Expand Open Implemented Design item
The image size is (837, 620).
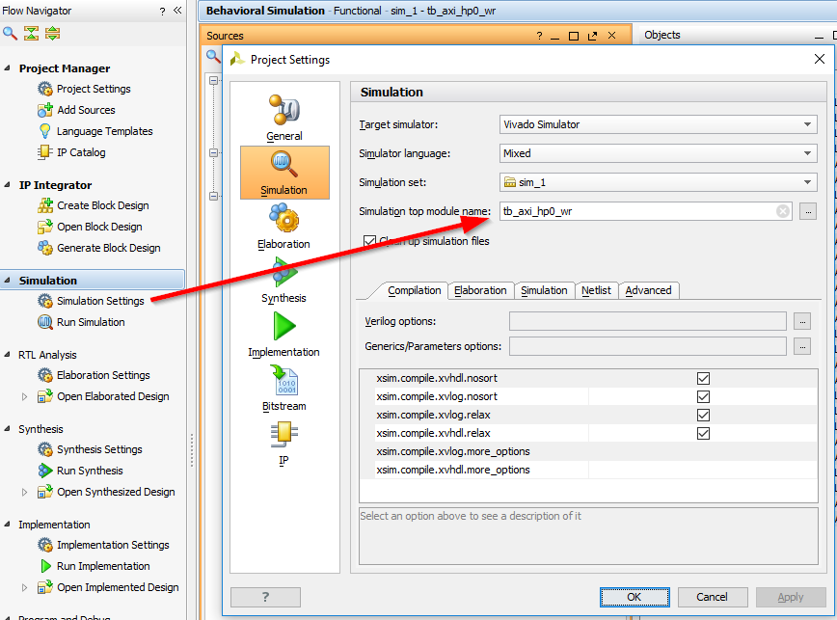point(24,587)
